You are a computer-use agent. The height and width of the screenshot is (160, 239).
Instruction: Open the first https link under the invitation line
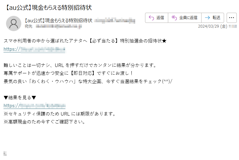pos(35,49)
